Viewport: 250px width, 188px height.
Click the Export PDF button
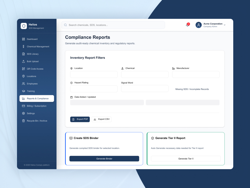pos(80,119)
